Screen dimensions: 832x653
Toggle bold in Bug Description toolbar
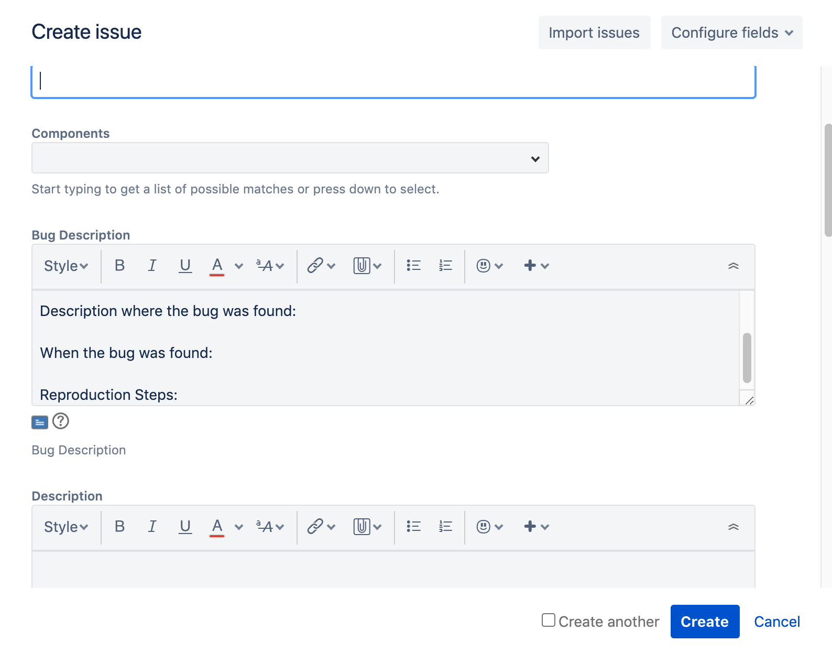119,266
